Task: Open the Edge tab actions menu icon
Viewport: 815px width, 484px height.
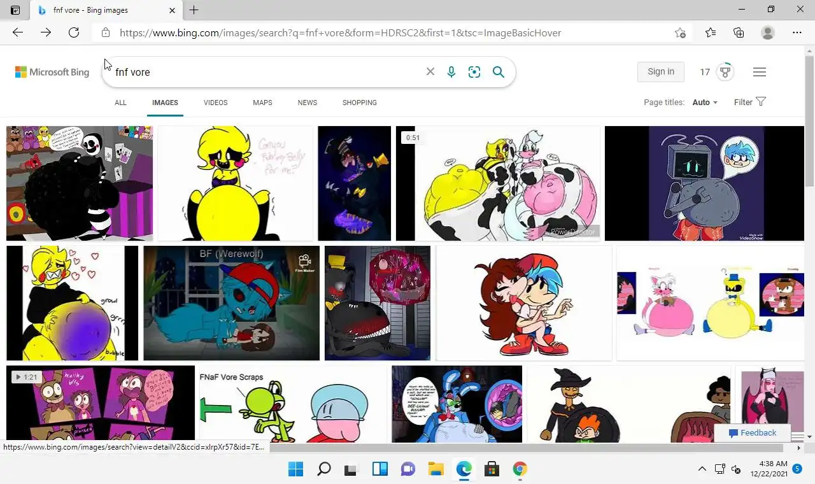Action: (x=15, y=10)
